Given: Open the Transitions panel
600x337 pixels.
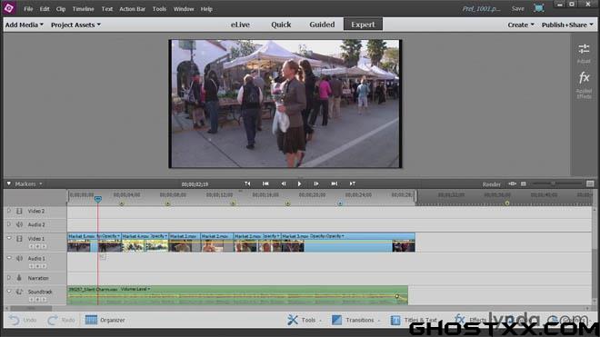Looking at the screenshot, I should tap(355, 320).
